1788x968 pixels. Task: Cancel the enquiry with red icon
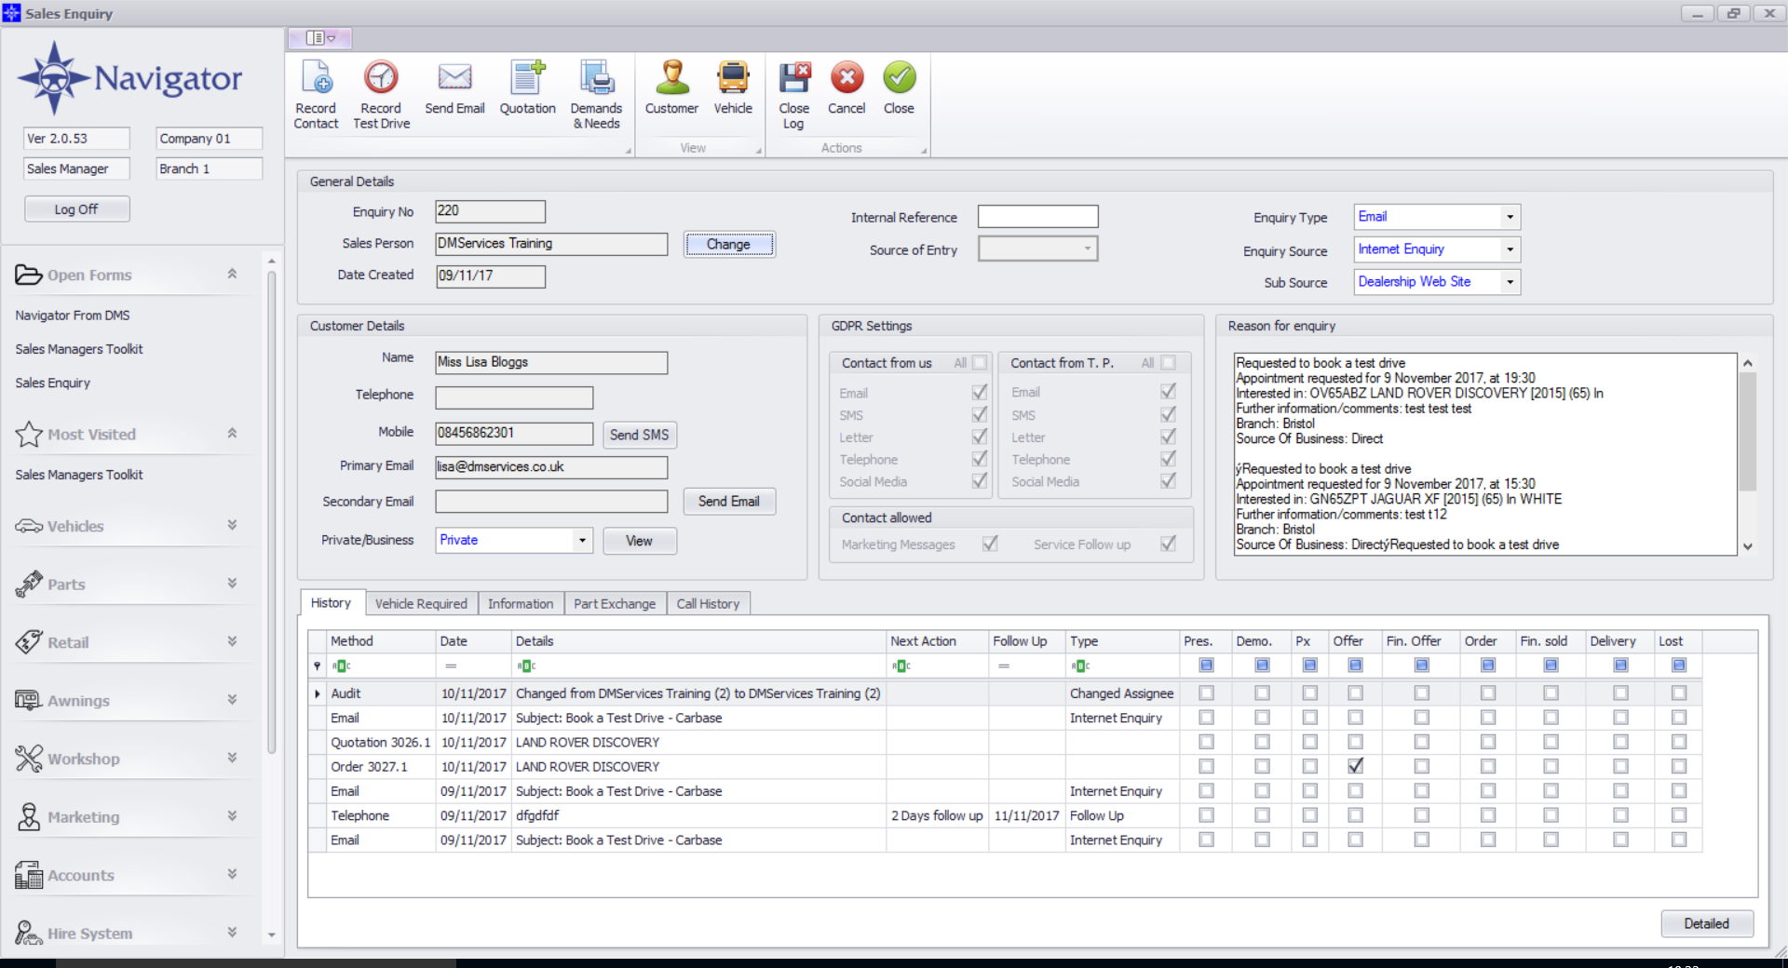pyautogui.click(x=847, y=78)
